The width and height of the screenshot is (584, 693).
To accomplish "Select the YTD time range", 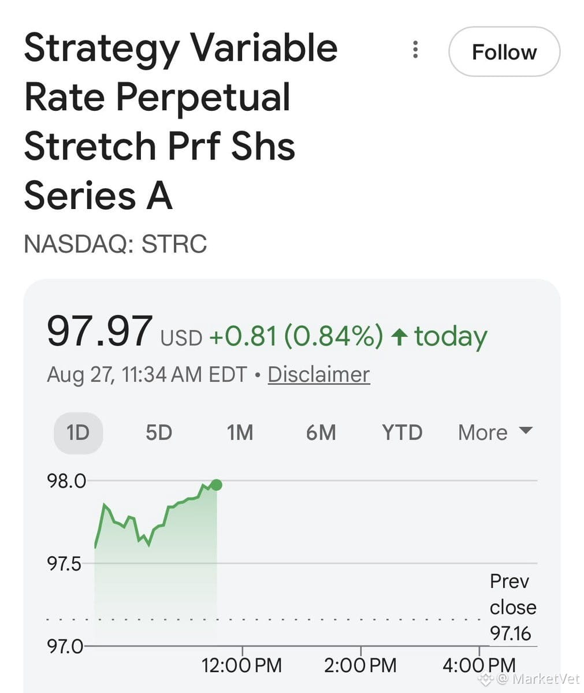I will tap(402, 433).
